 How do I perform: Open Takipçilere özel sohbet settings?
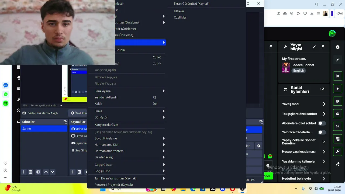coord(304,114)
